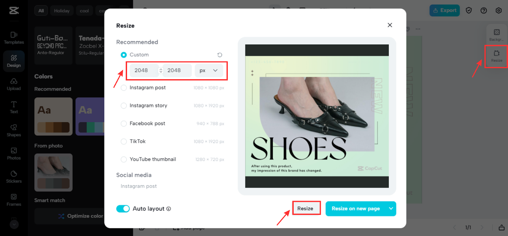Apply the From photo color palette
The width and height of the screenshot is (508, 236).
tap(53, 173)
